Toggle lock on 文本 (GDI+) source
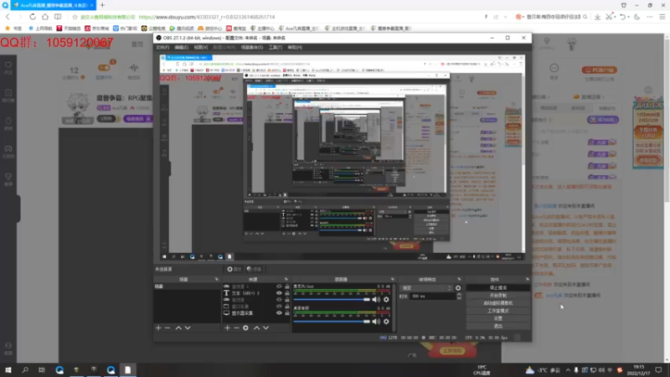The image size is (670, 377). pyautogui.click(x=287, y=293)
